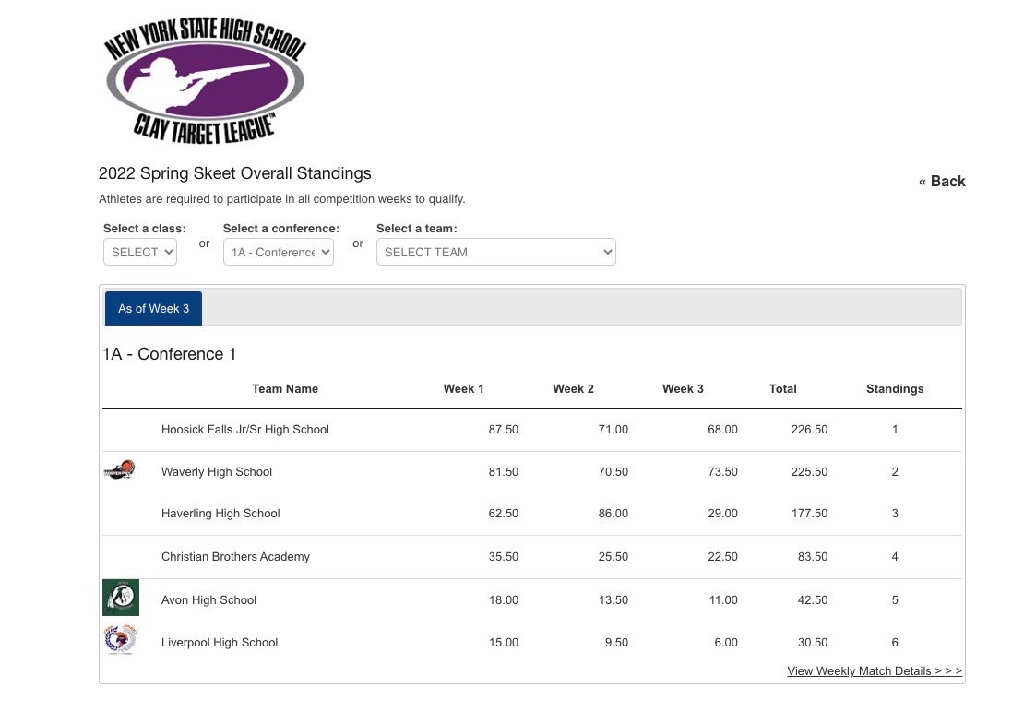Screen dimensions: 1012x723
Task: Click the Week 1 column header
Action: click(x=463, y=389)
